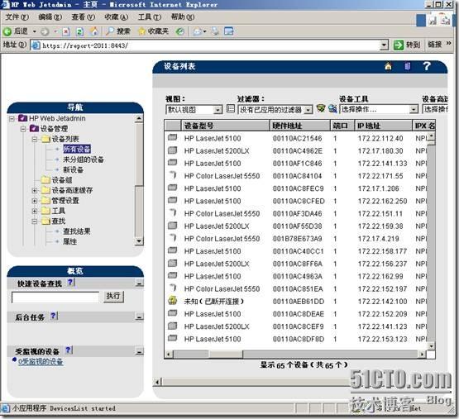Viewport: 459px width, 419px height.
Task: Click the device search icon beside filter
Action: click(x=332, y=108)
